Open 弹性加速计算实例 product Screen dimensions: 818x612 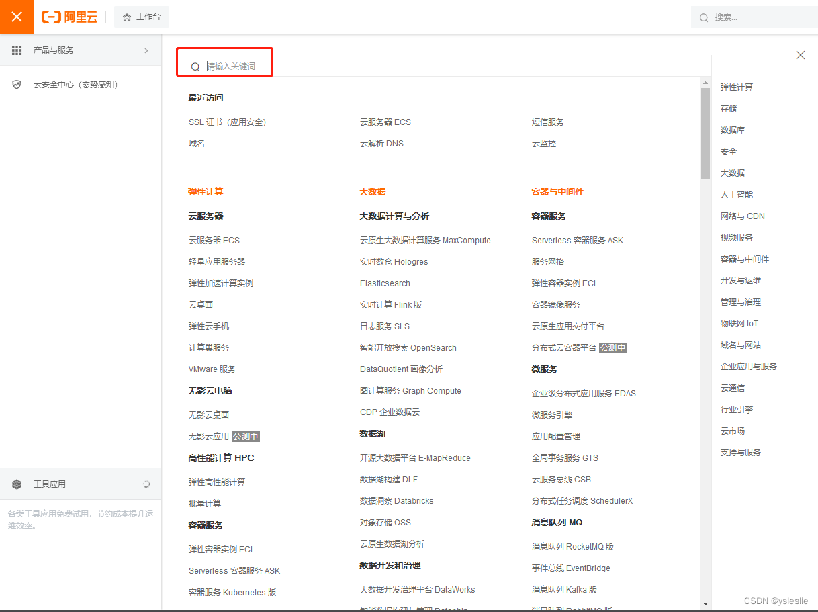[x=221, y=283]
